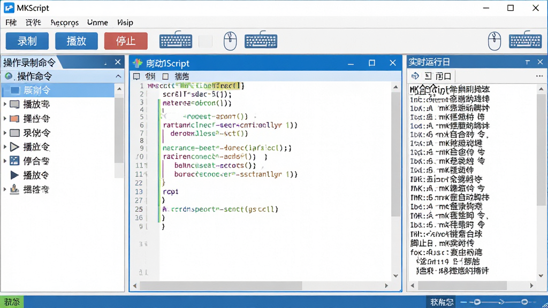Click colorful Script window title icon
Image resolution: width=548 pixels, height=308 pixels.
(138, 63)
